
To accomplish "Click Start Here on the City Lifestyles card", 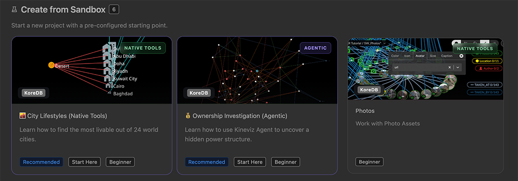I will point(84,162).
